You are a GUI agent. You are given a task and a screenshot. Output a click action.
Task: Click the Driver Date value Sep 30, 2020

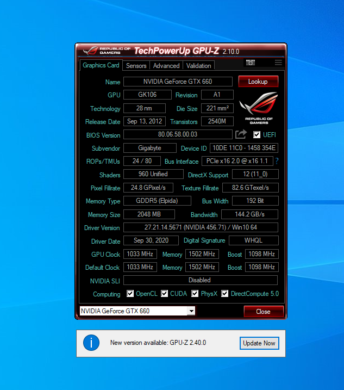coord(151,240)
